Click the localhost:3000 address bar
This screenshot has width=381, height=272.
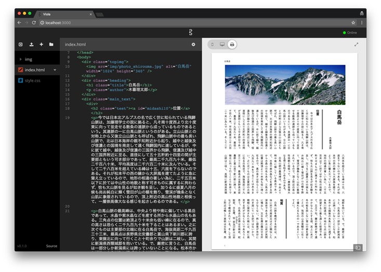[194, 23]
